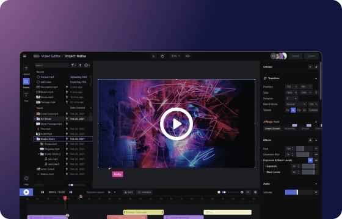
Task: Click the keyboard shortcuts icon
Action: click(187, 56)
